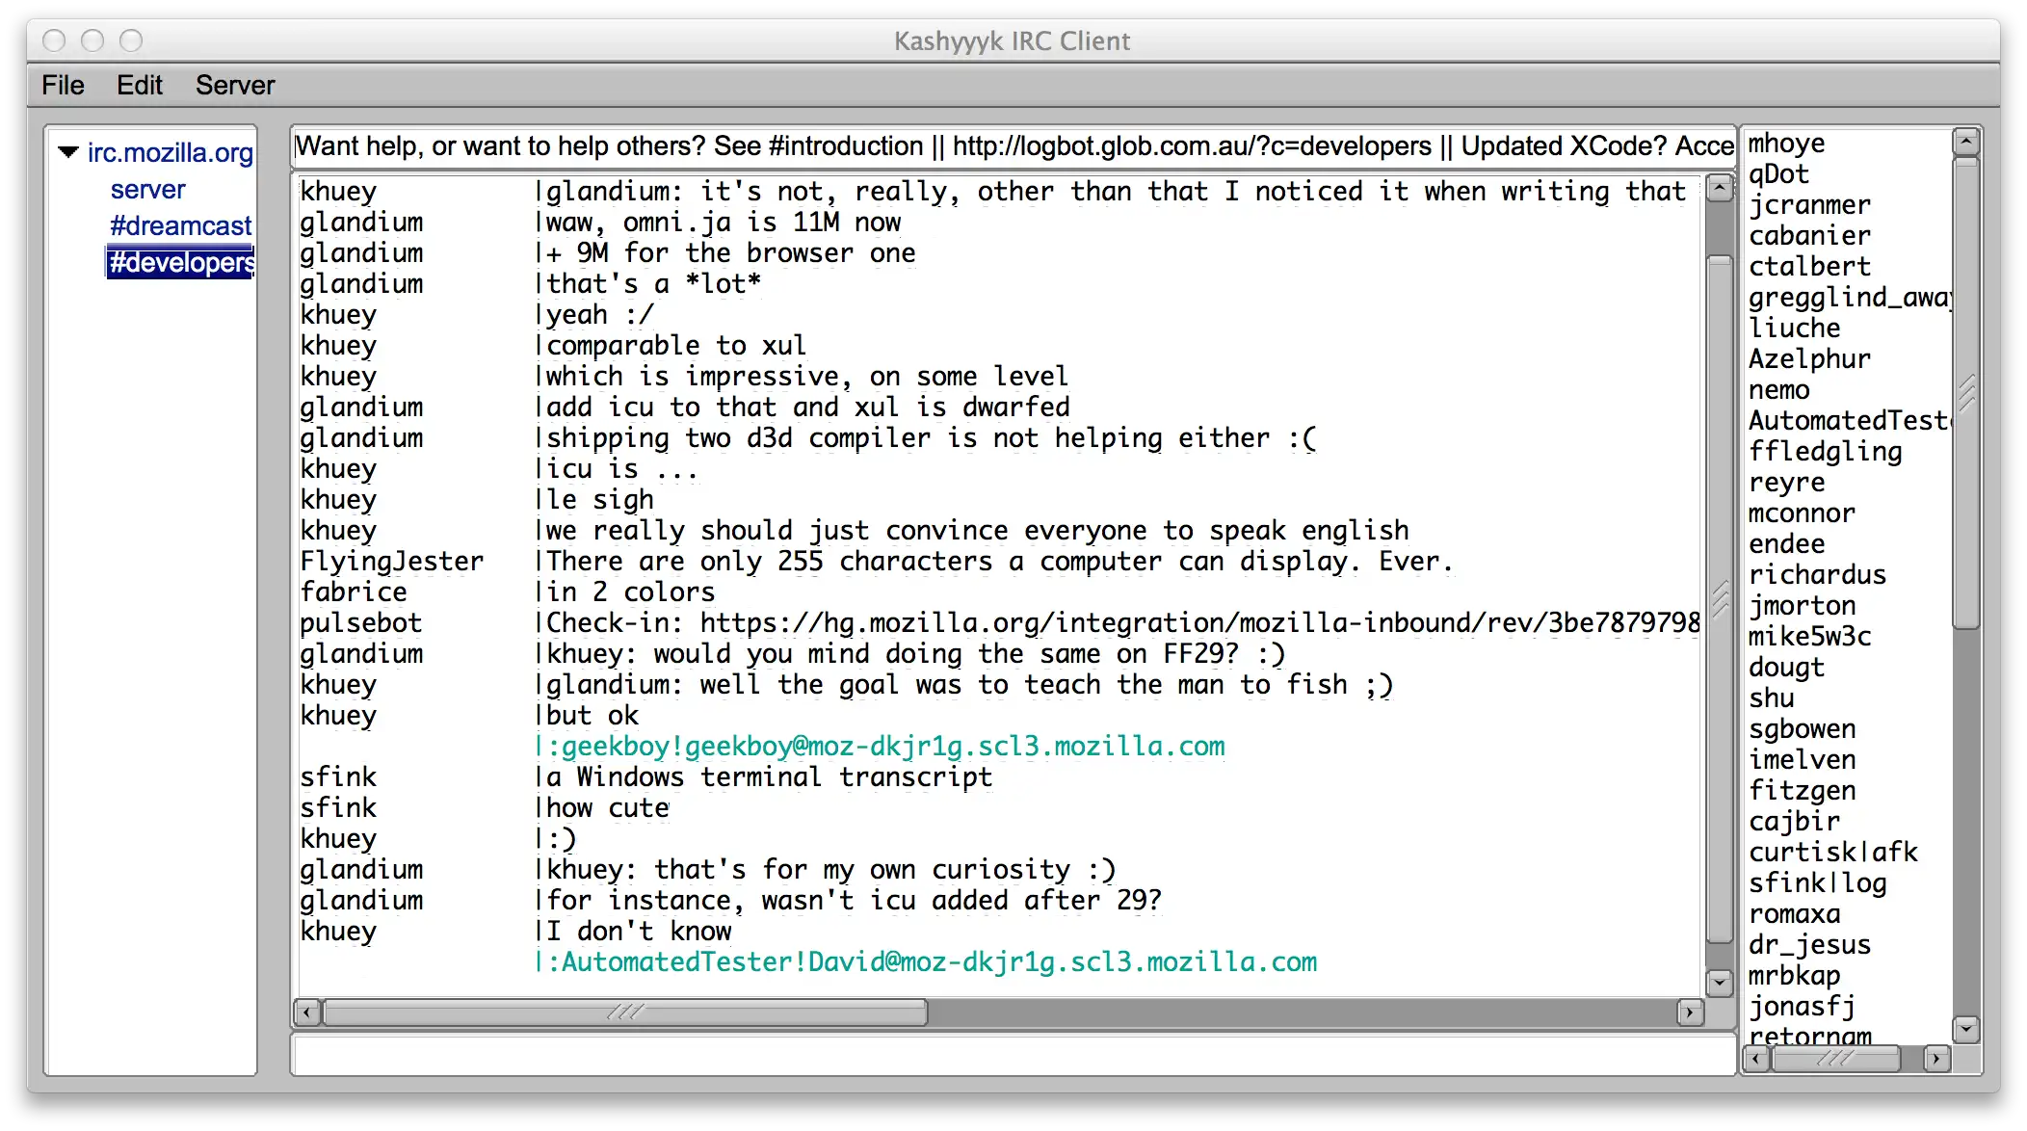Open the Edit menu
Viewport: 2027px width, 1131px height.
tap(140, 85)
